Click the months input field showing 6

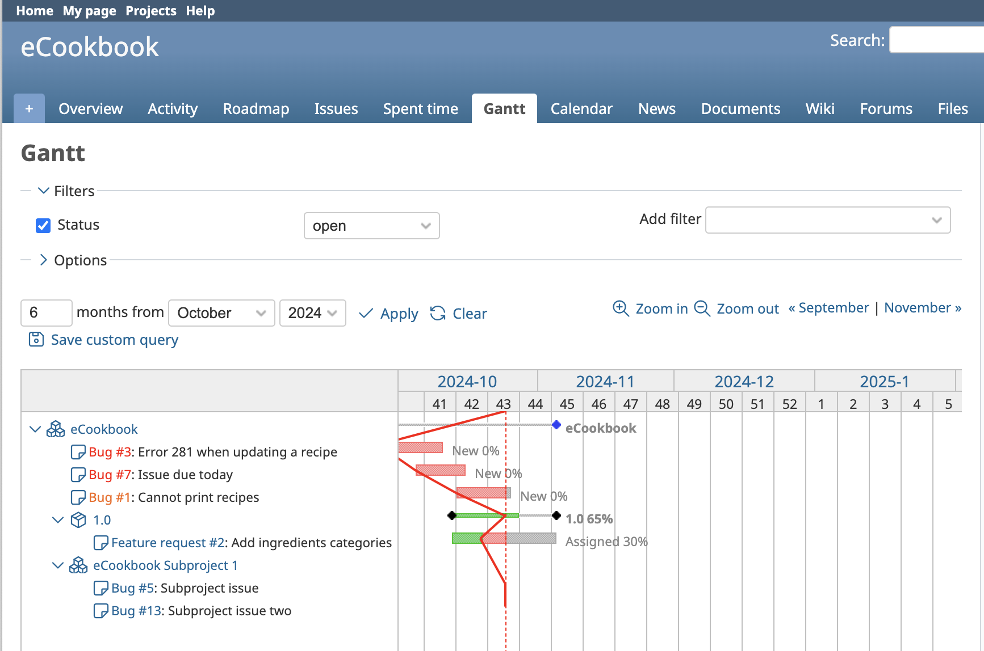tap(46, 312)
